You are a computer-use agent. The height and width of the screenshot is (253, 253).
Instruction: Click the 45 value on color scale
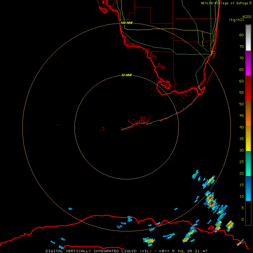coord(241,116)
